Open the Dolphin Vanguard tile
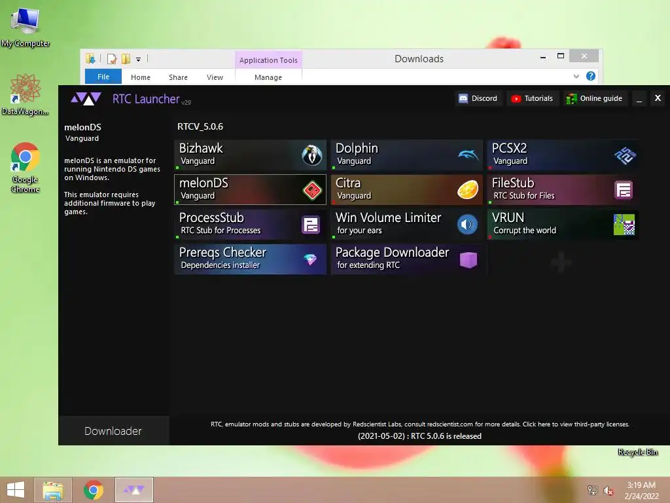Screen dimensions: 670x503 [407, 155]
